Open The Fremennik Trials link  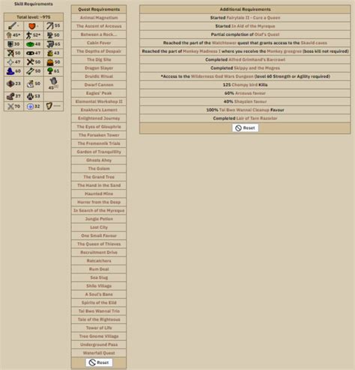click(99, 144)
